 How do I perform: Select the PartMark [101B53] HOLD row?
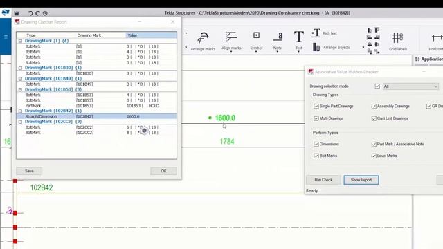coord(97,106)
